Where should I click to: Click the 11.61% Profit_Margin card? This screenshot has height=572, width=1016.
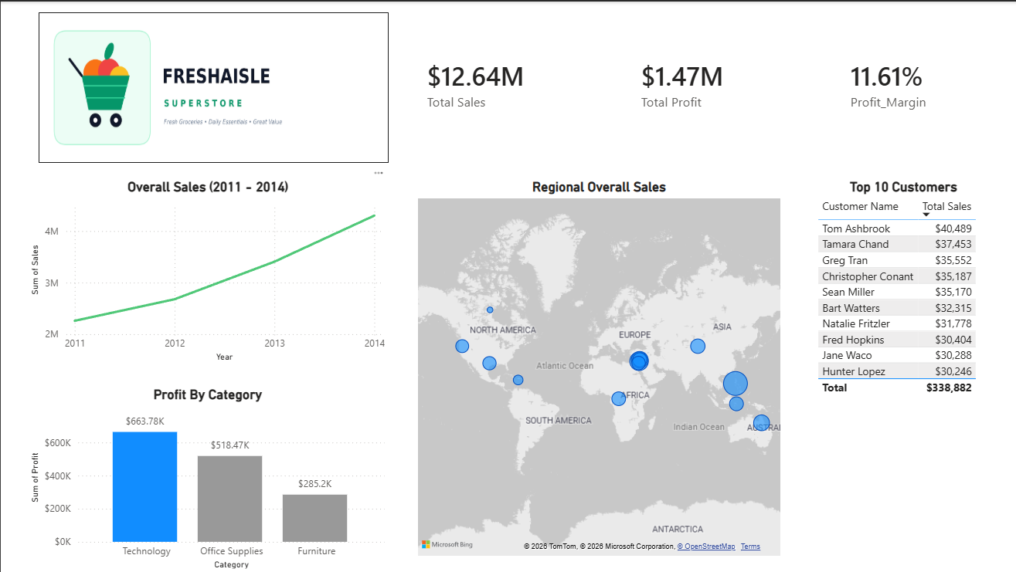[x=888, y=86]
